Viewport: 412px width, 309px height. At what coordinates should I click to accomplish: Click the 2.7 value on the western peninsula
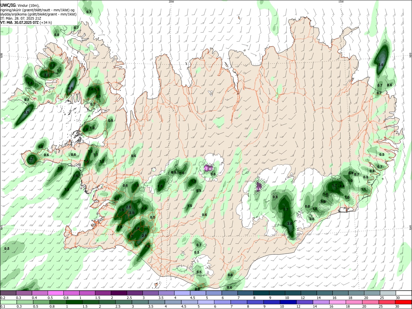pyautogui.click(x=31, y=159)
